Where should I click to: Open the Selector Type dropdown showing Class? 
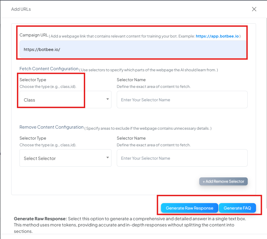[65, 100]
